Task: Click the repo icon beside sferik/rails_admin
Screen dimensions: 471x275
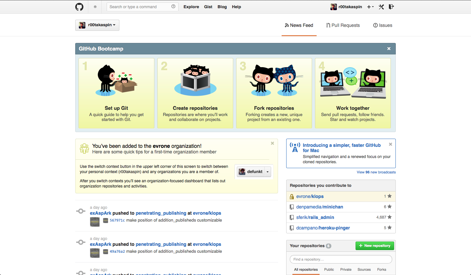Action: 292,218
